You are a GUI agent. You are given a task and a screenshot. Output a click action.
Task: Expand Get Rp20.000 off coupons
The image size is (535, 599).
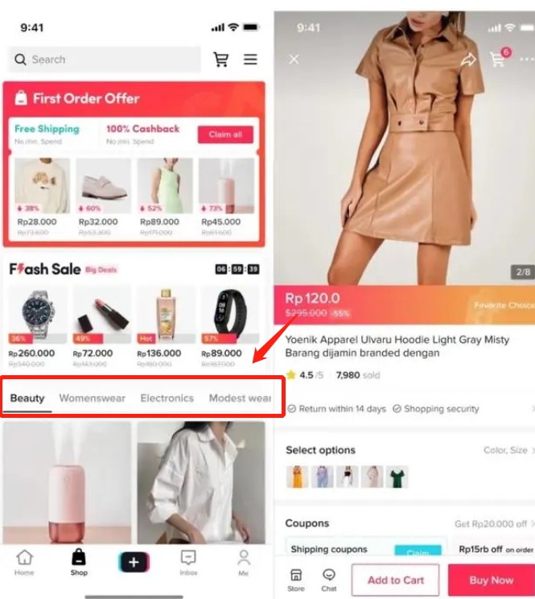pyautogui.click(x=533, y=524)
